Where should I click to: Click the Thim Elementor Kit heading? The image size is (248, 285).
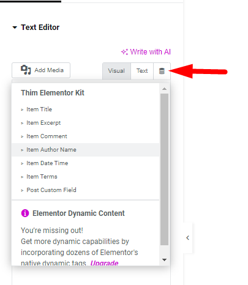[53, 93]
